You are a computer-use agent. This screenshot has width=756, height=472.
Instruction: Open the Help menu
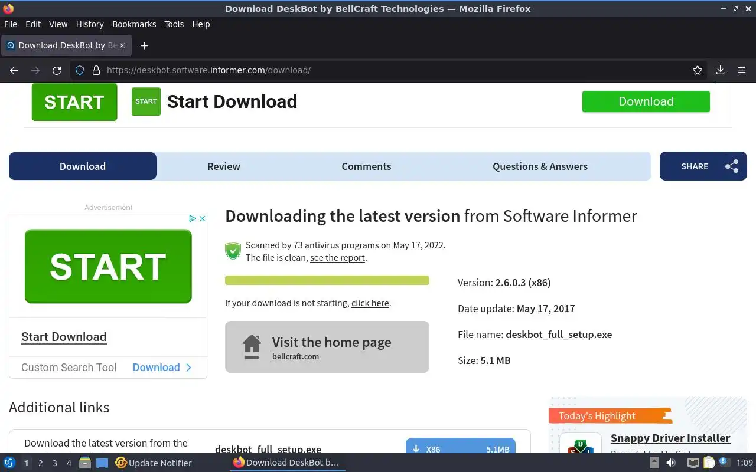click(201, 24)
